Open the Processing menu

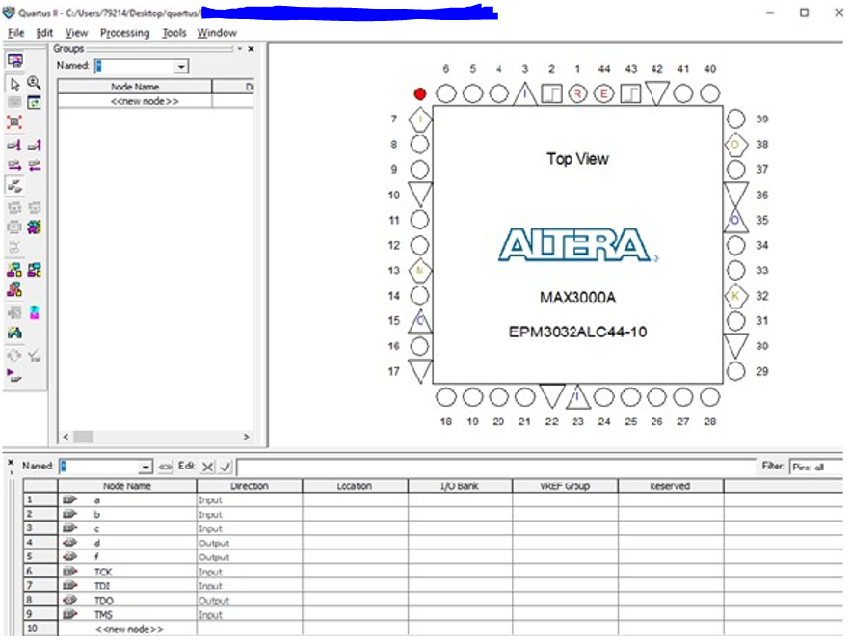click(125, 33)
